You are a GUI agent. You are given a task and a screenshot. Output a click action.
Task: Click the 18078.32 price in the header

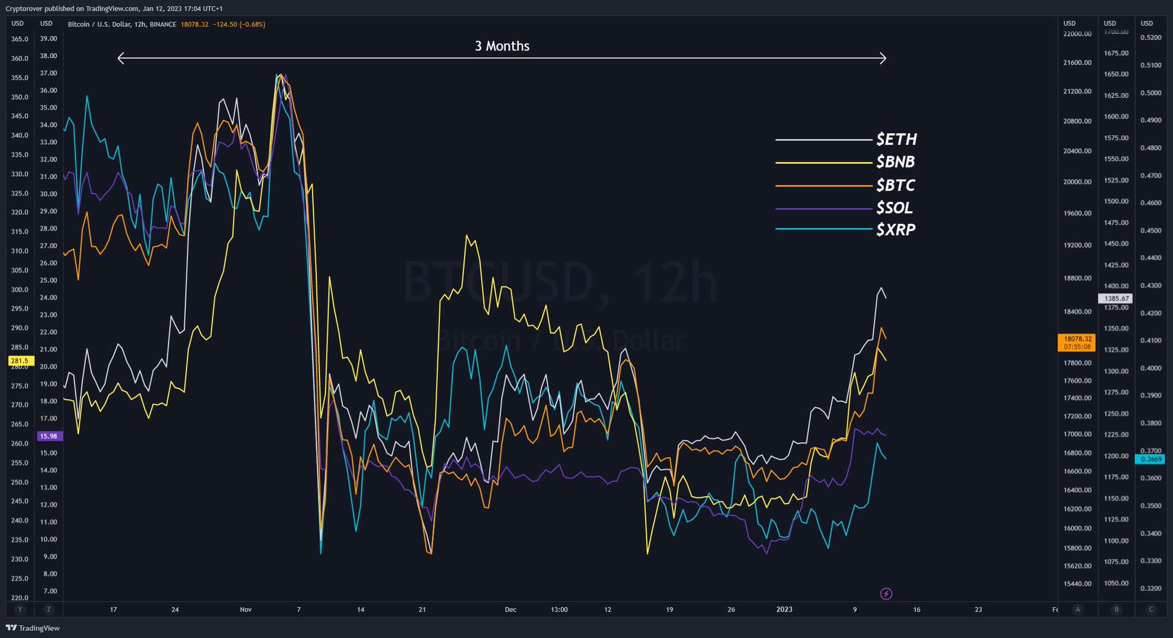(x=194, y=25)
